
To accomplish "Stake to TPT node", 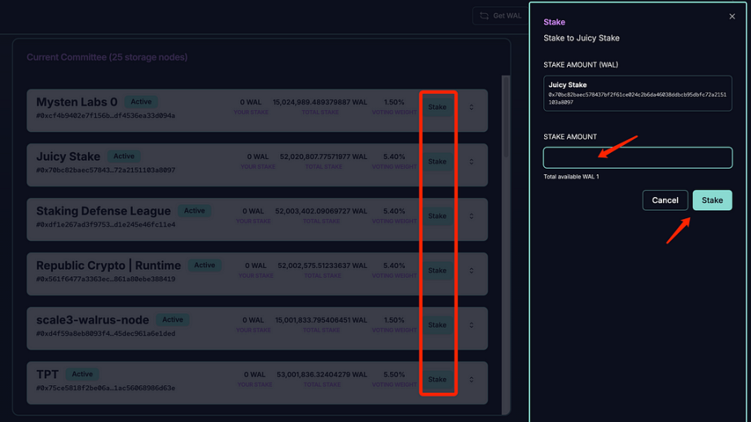I will 437,380.
